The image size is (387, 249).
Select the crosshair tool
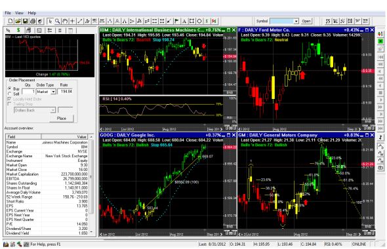[x=72, y=21]
